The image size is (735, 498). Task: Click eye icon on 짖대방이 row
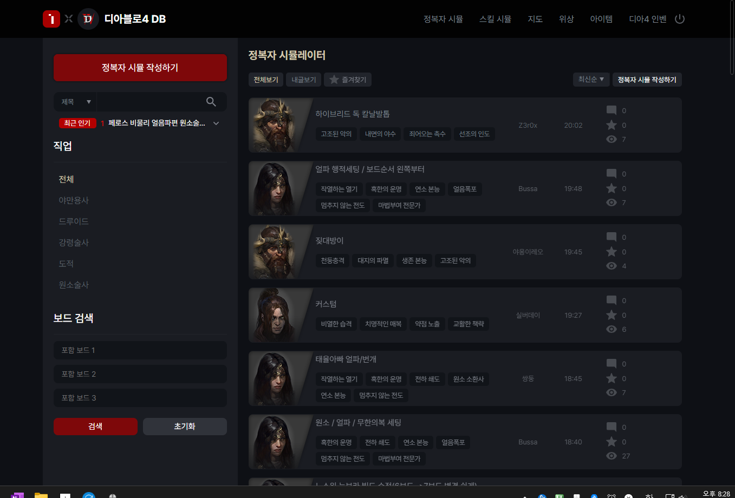pos(612,266)
